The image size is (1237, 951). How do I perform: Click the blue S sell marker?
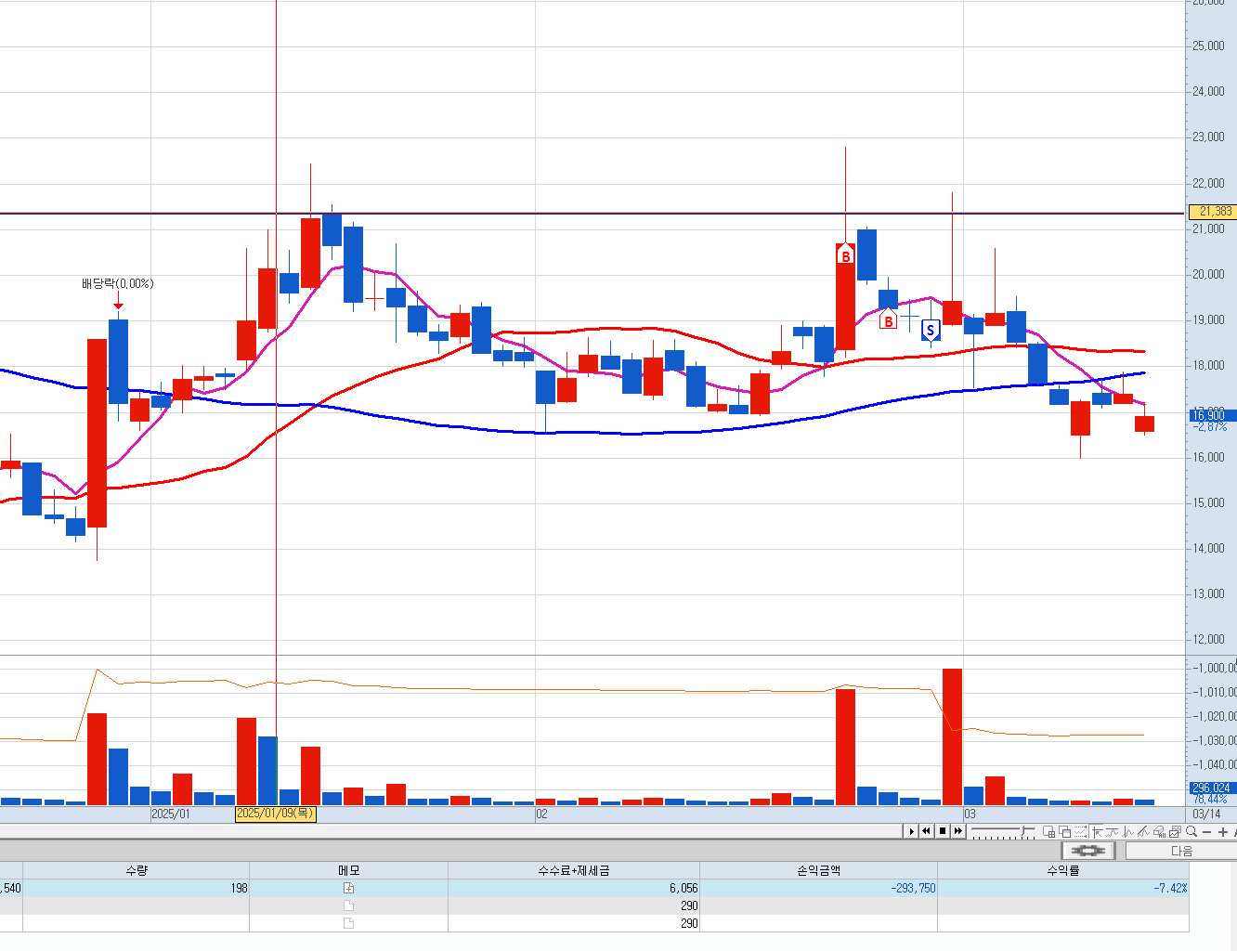(x=931, y=330)
